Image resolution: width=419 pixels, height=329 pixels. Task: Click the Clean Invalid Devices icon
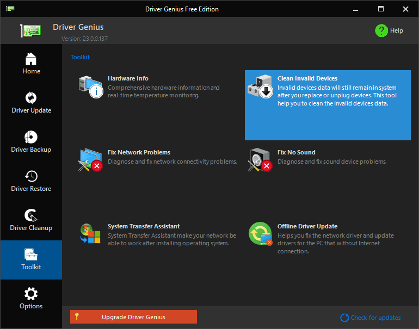(x=260, y=86)
